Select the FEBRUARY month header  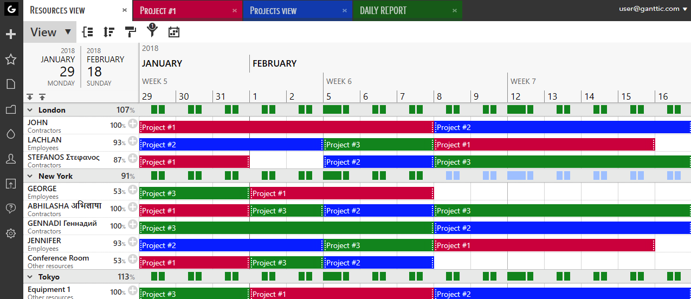[x=275, y=63]
